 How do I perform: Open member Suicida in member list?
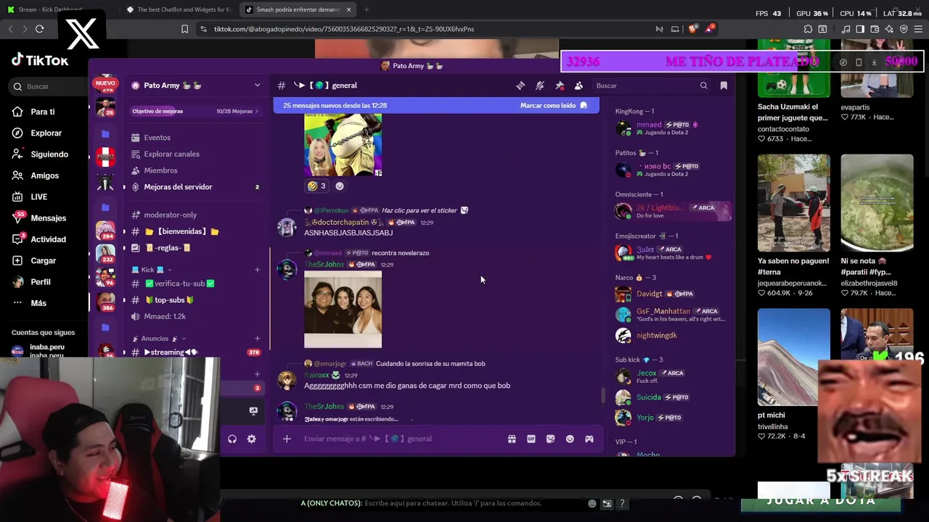pos(671,397)
